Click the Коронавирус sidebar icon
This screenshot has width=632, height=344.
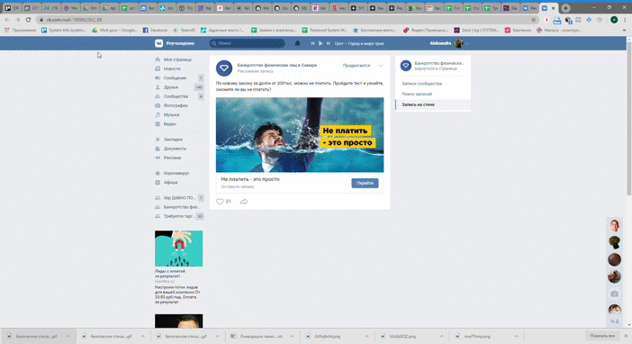click(x=158, y=173)
